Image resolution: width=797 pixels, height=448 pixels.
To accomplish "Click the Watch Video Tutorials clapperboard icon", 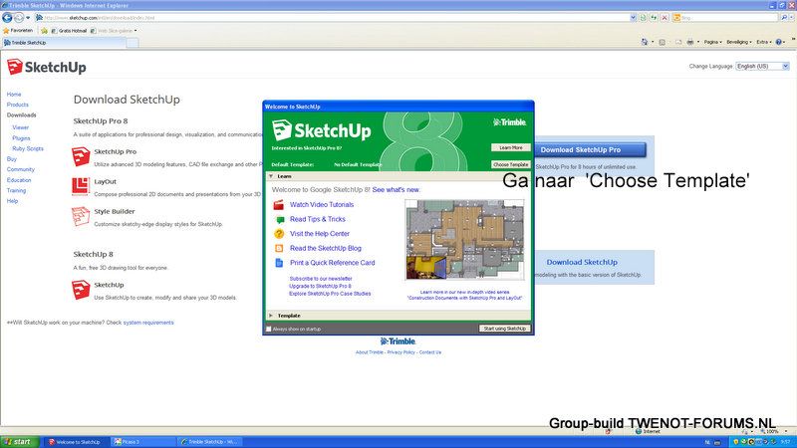I will pos(279,205).
